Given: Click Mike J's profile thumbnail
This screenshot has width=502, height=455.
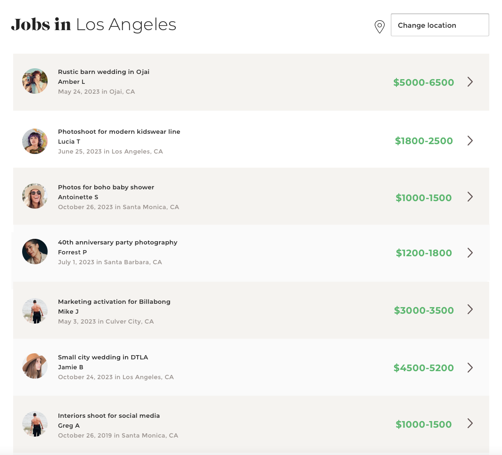Looking at the screenshot, I should coord(35,311).
